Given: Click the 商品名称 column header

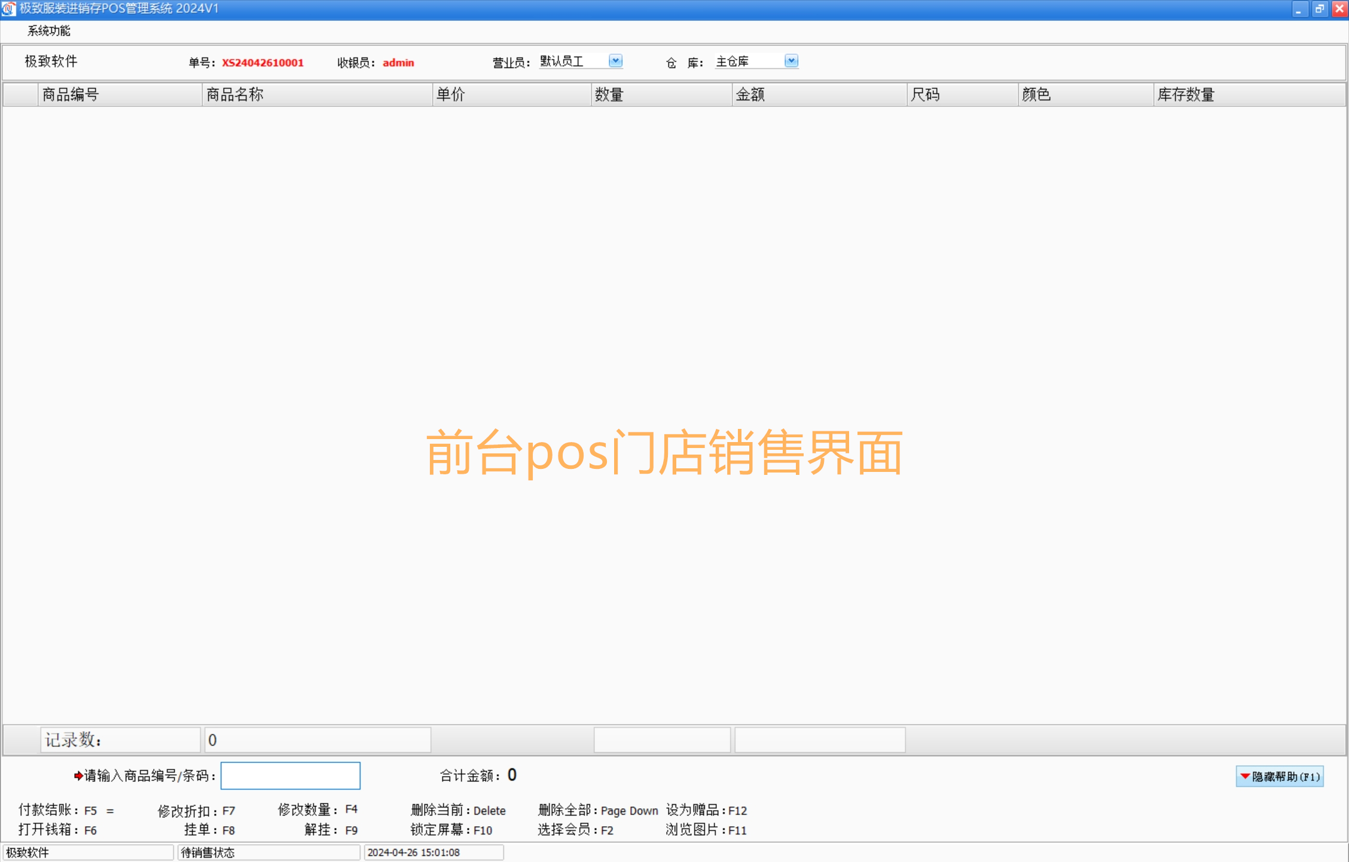Looking at the screenshot, I should pyautogui.click(x=317, y=94).
